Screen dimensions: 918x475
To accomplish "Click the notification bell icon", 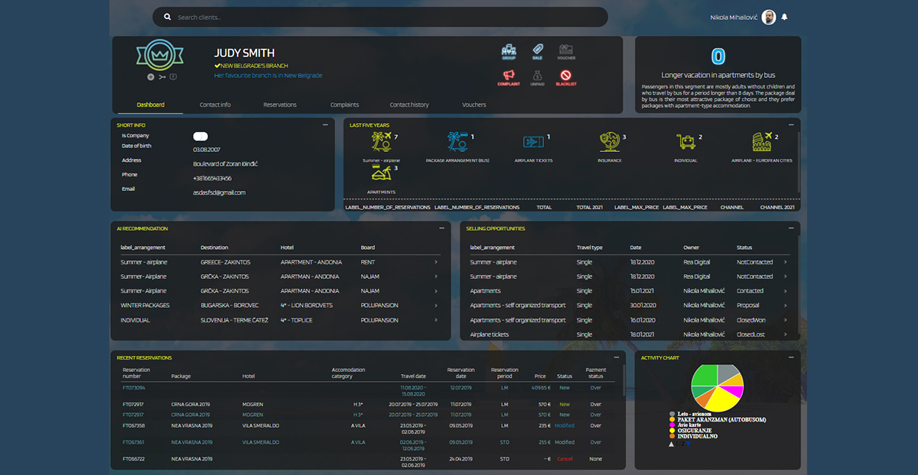I will [784, 17].
